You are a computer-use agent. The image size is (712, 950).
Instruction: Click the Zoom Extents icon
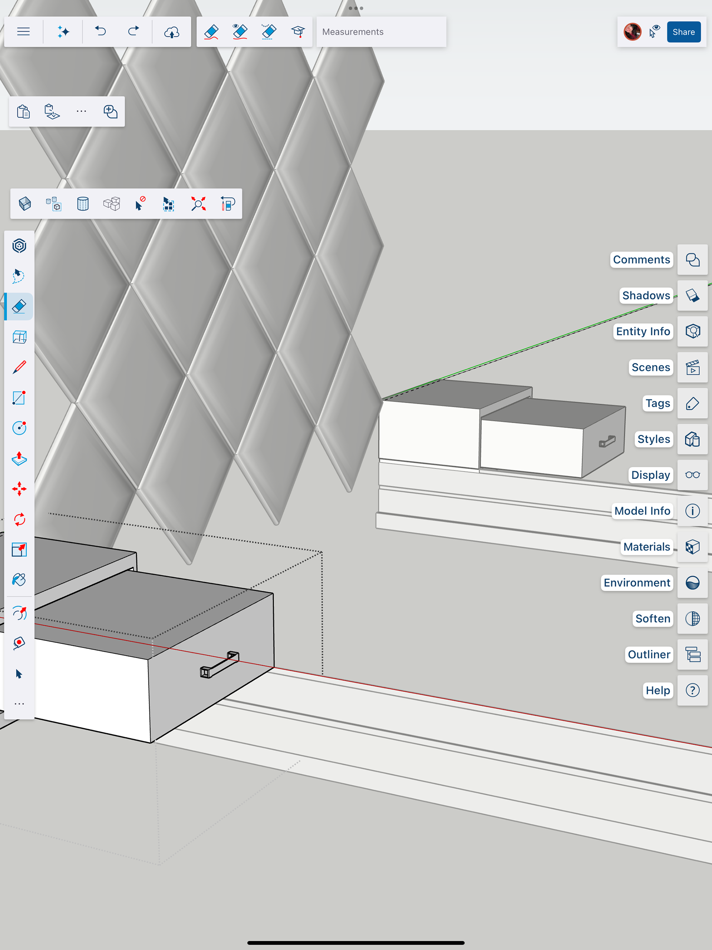pyautogui.click(x=198, y=204)
